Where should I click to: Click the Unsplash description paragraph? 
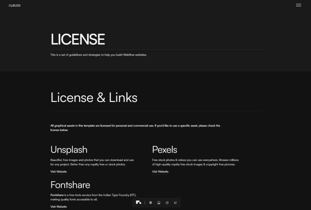click(92, 162)
